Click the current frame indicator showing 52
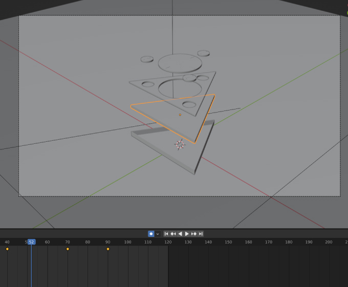The height and width of the screenshot is (287, 348). coord(32,242)
